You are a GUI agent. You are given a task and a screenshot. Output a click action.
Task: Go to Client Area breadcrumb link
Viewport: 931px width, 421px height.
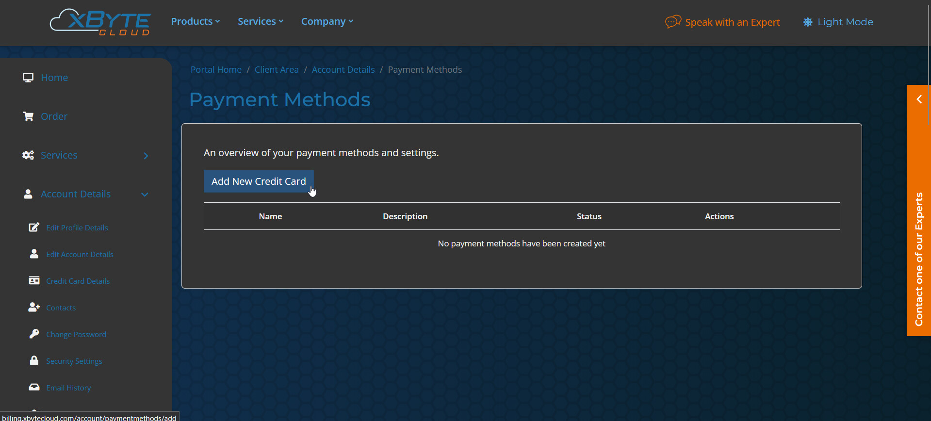(x=277, y=70)
